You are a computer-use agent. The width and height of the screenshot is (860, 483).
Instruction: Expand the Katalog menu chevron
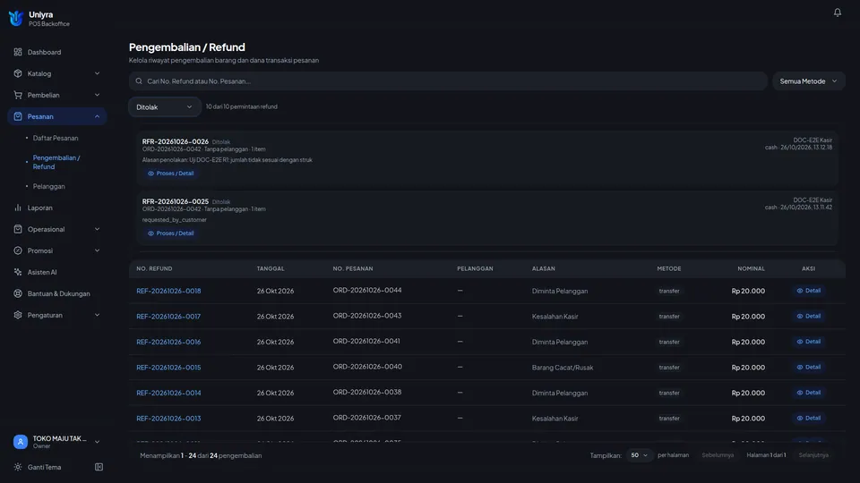click(x=97, y=73)
